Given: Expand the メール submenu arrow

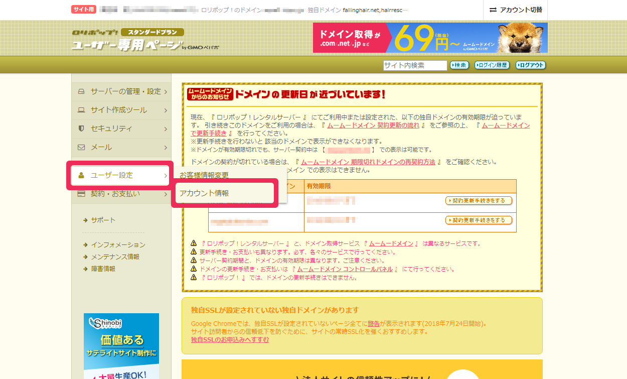Looking at the screenshot, I should click(x=166, y=148).
